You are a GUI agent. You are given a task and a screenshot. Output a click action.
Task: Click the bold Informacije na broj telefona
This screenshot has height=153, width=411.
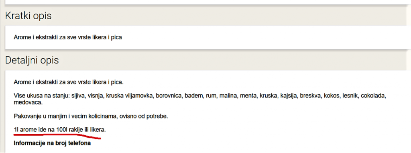[x=52, y=143]
